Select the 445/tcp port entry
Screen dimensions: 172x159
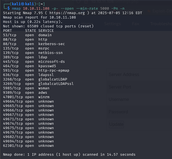(11, 62)
